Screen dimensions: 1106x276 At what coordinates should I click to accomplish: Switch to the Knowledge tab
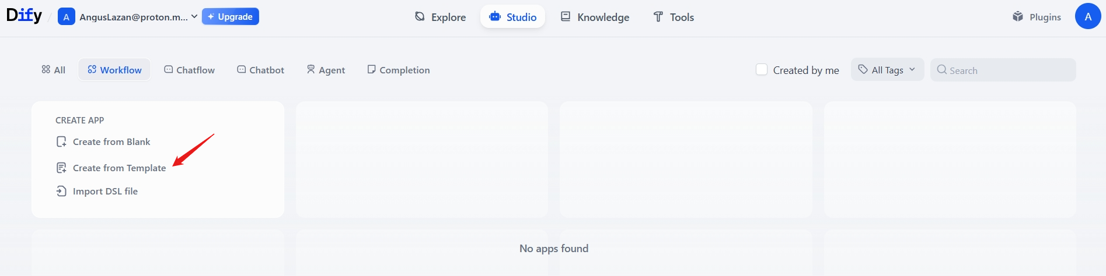pyautogui.click(x=595, y=17)
